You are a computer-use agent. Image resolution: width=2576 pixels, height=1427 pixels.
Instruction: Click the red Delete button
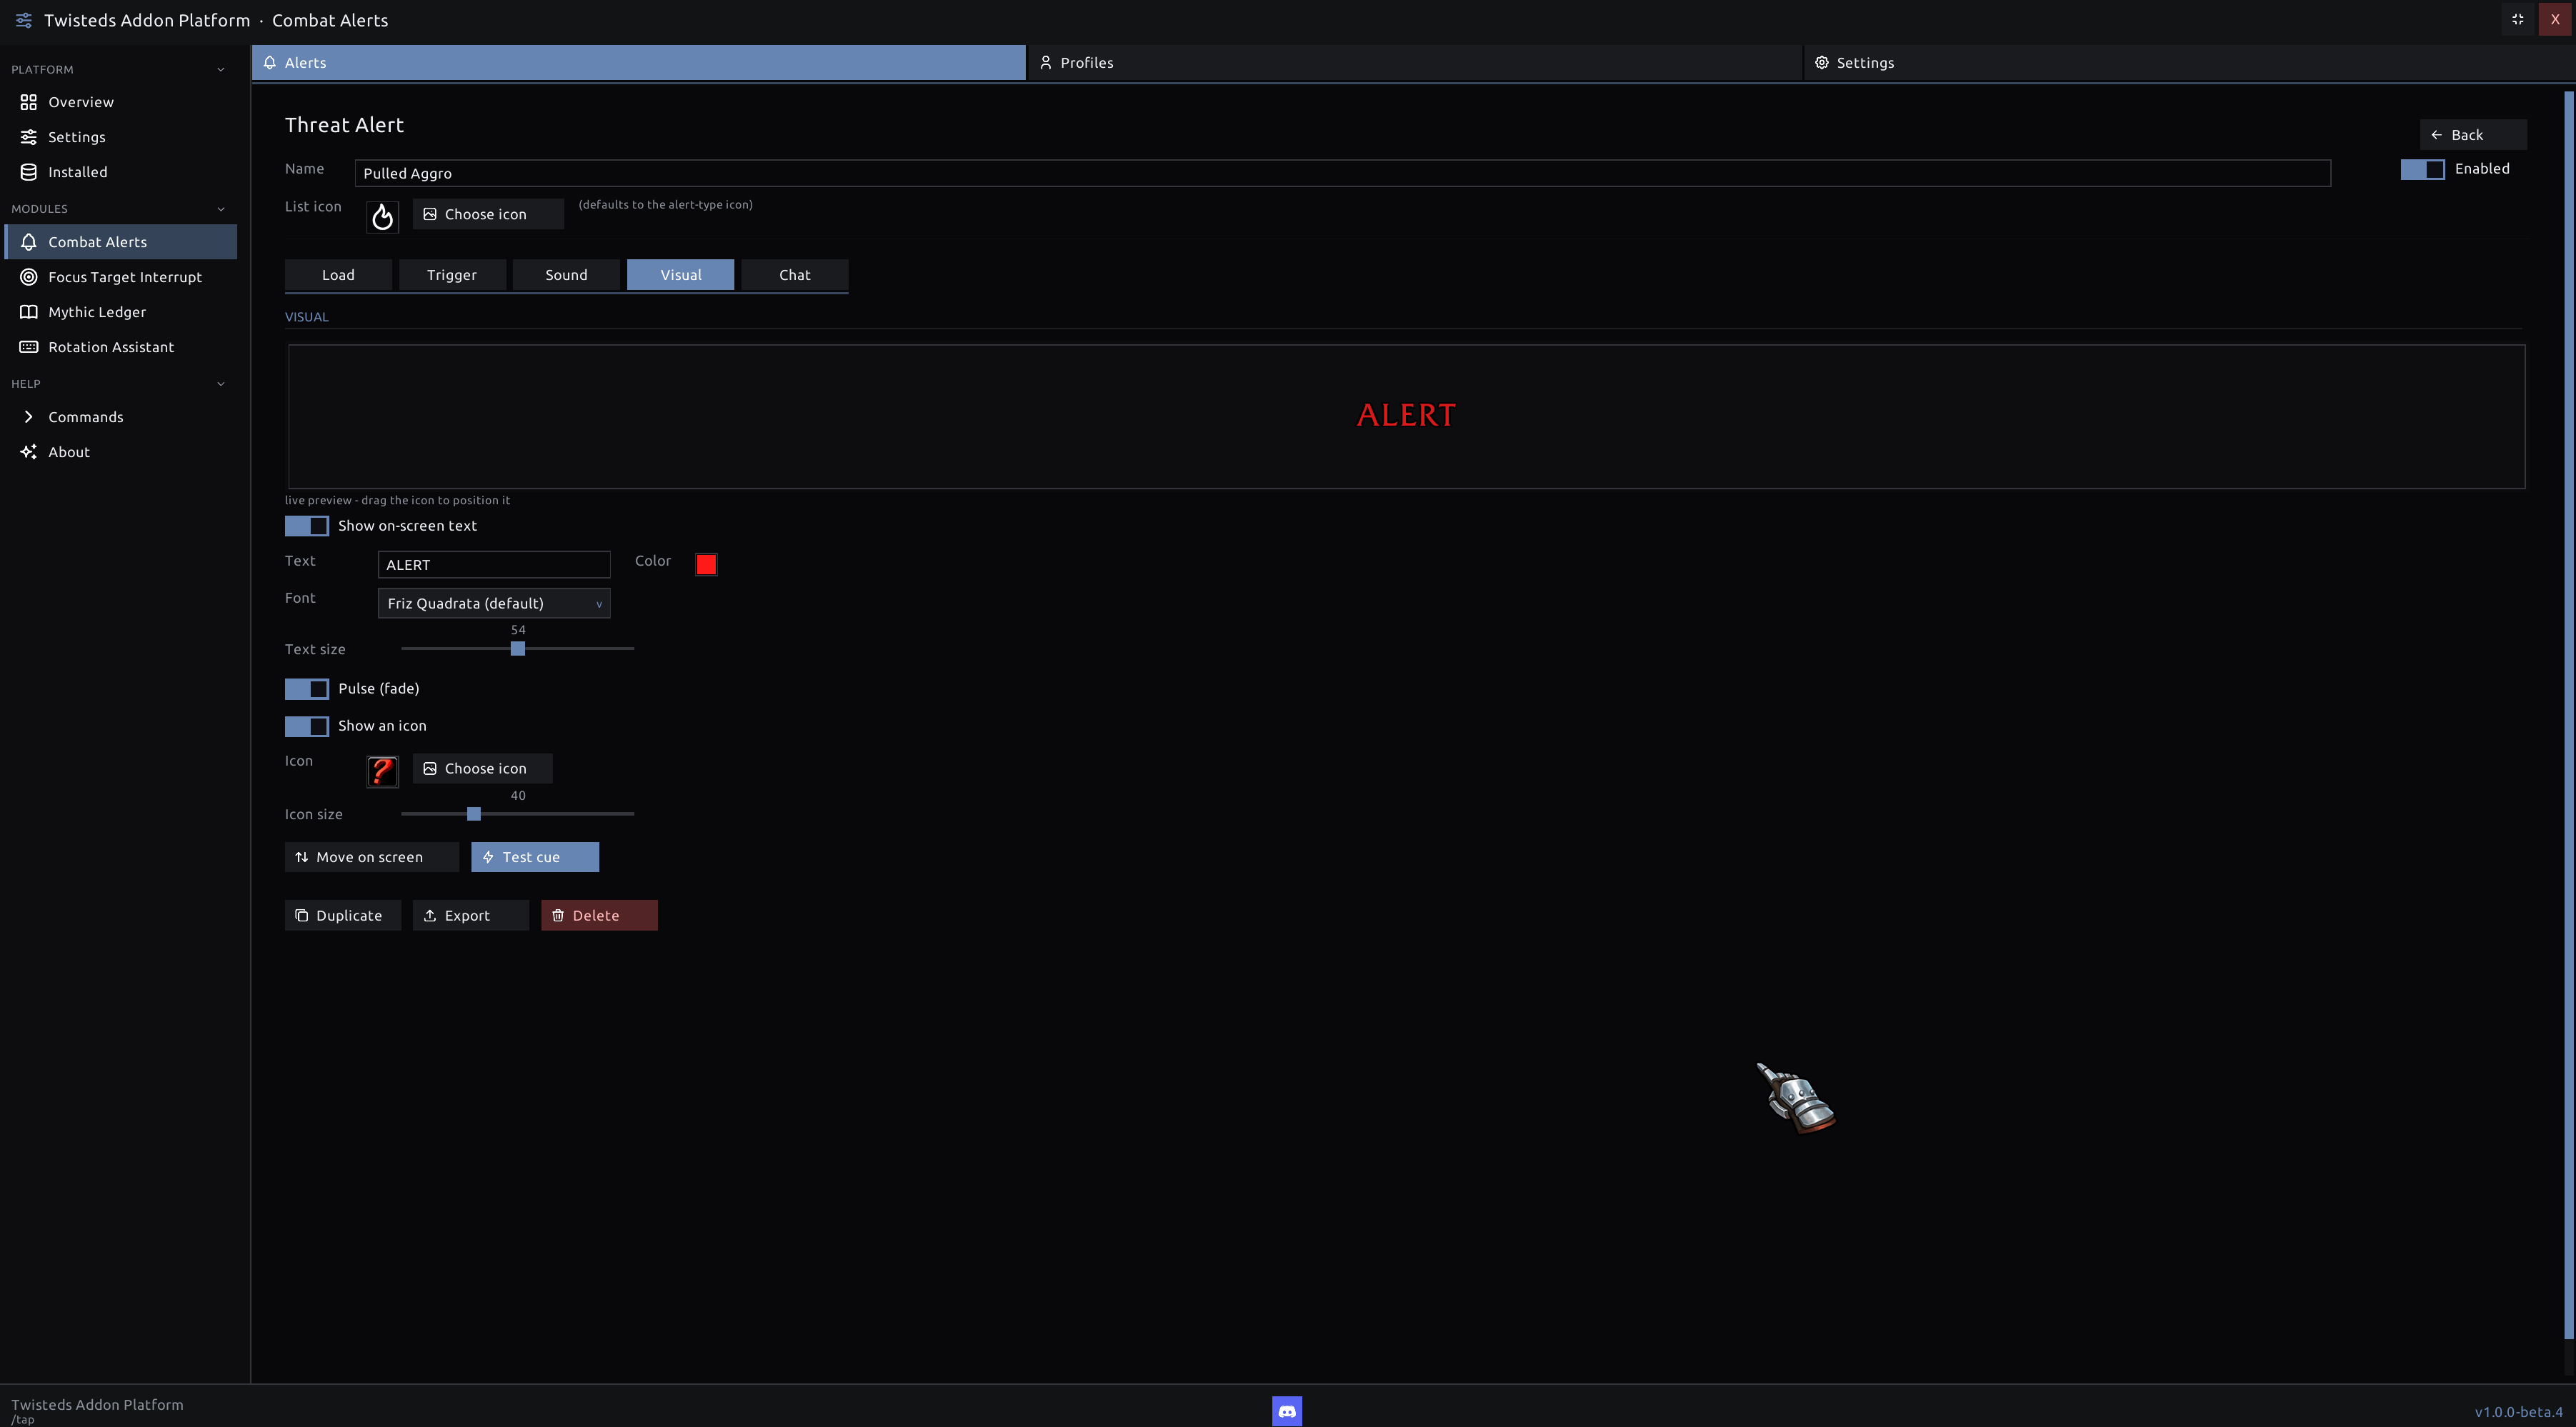[x=599, y=915]
